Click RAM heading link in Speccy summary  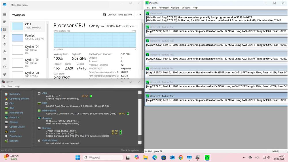click(45, 103)
